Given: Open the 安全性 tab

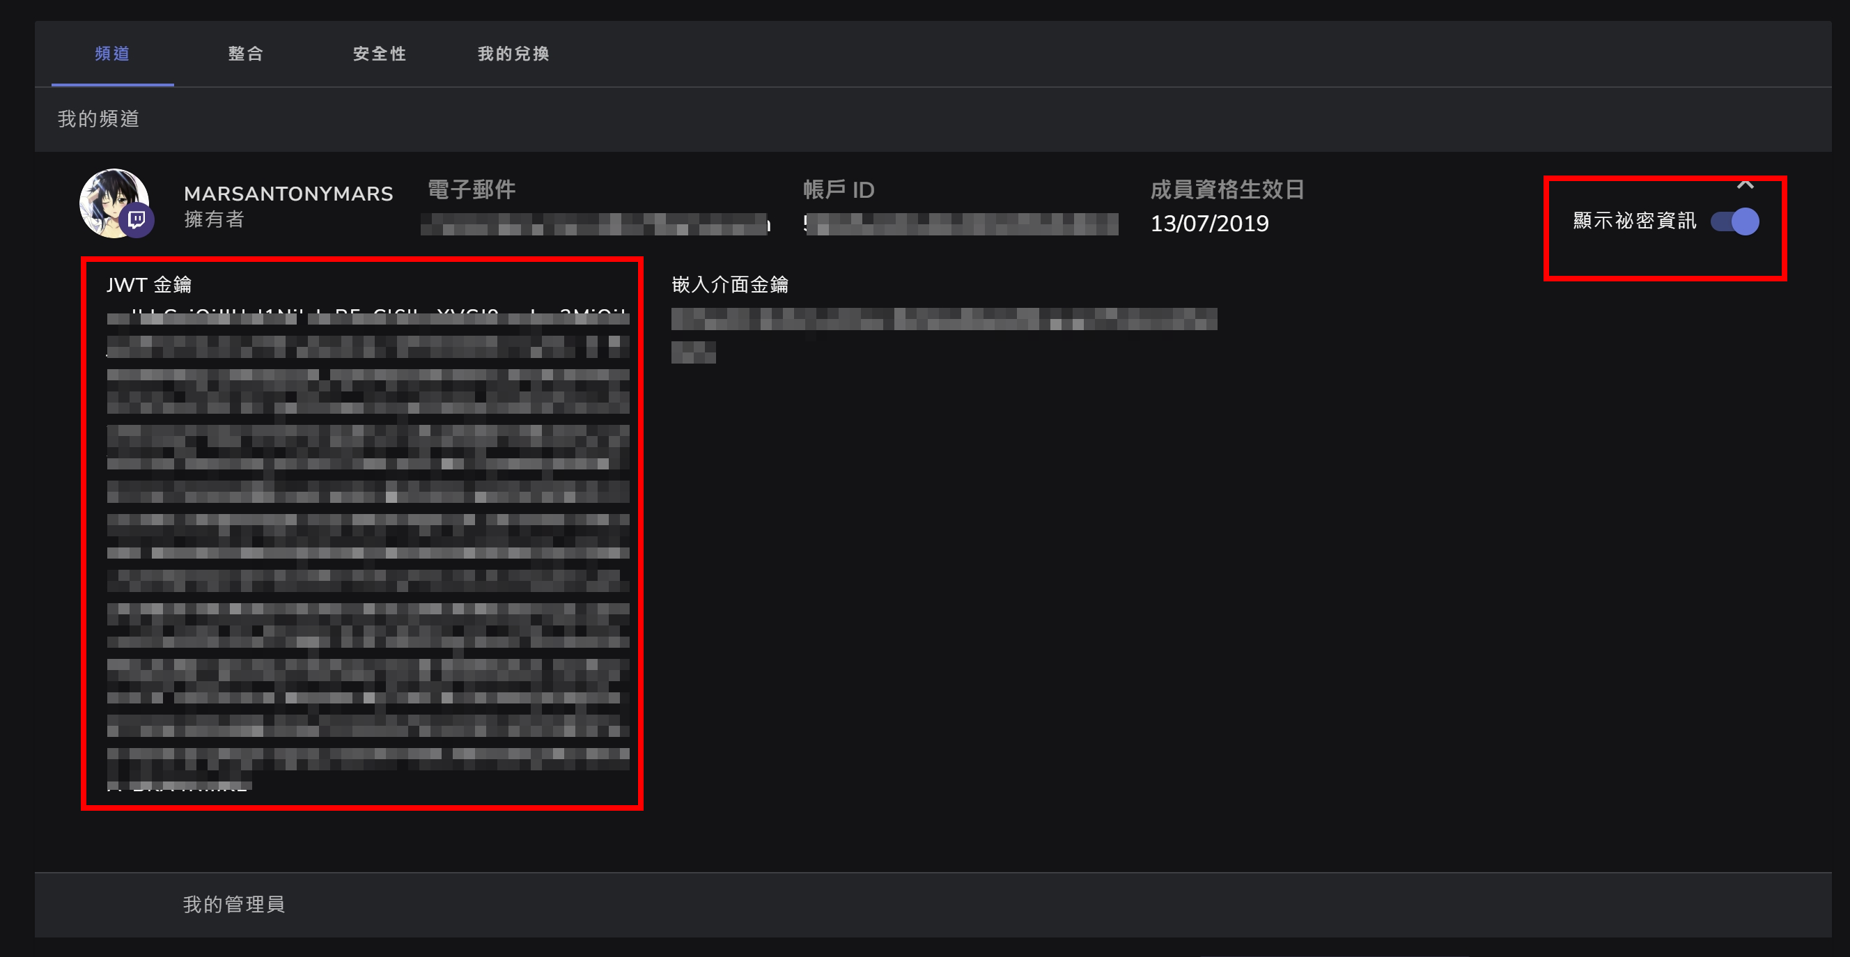Looking at the screenshot, I should click(379, 54).
